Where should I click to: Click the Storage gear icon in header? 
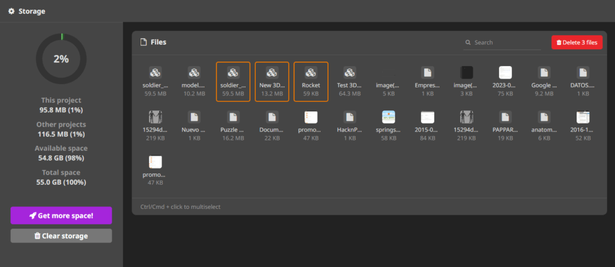(x=11, y=11)
